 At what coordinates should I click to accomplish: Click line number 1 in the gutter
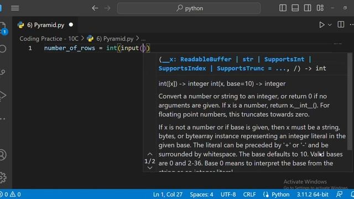coord(30,48)
